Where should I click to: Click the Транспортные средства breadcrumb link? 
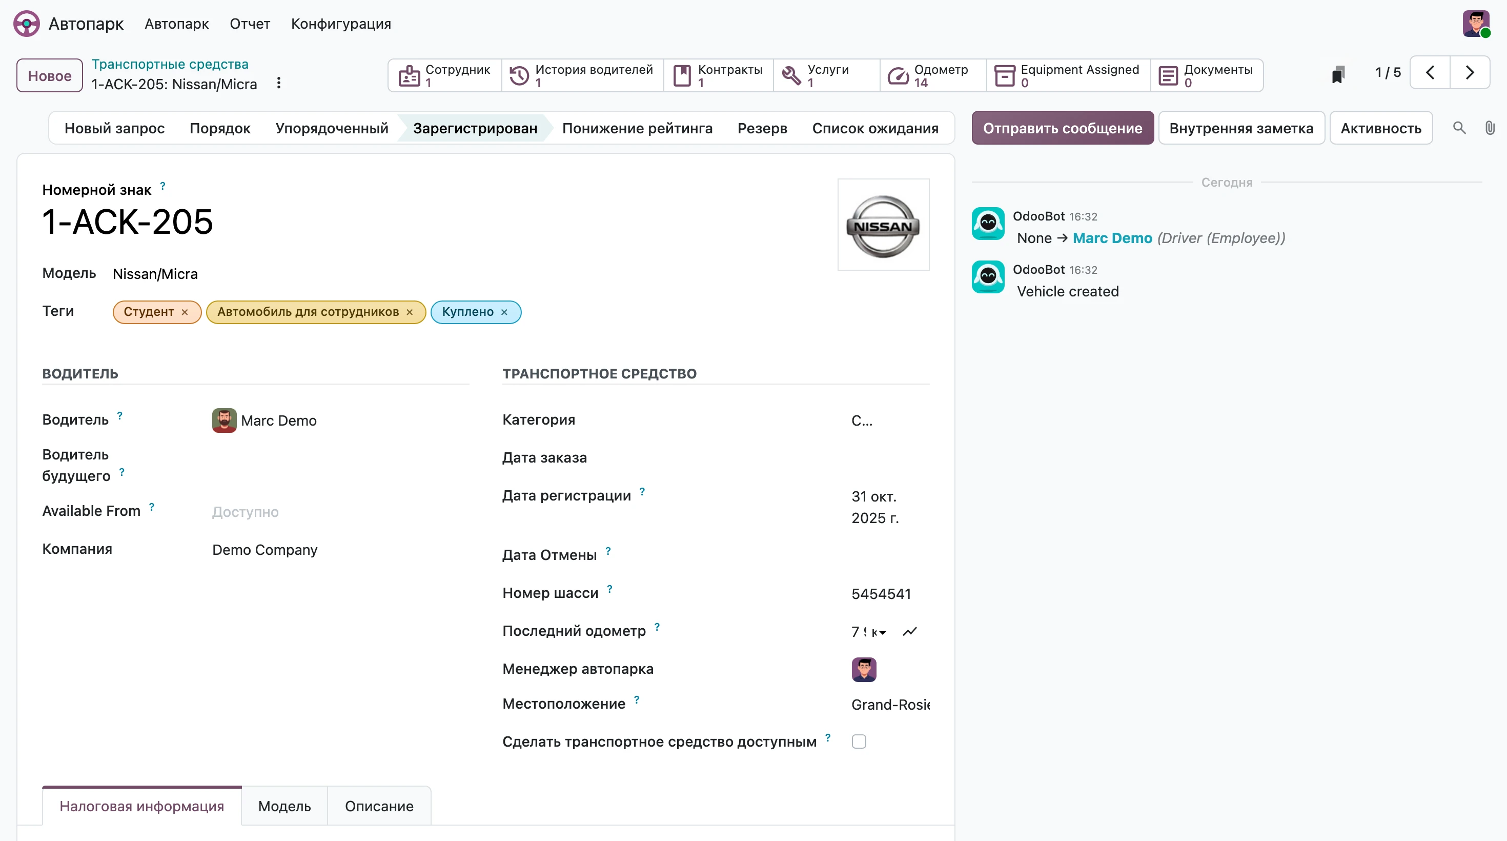(x=170, y=64)
